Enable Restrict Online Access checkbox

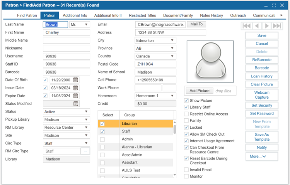(x=186, y=114)
